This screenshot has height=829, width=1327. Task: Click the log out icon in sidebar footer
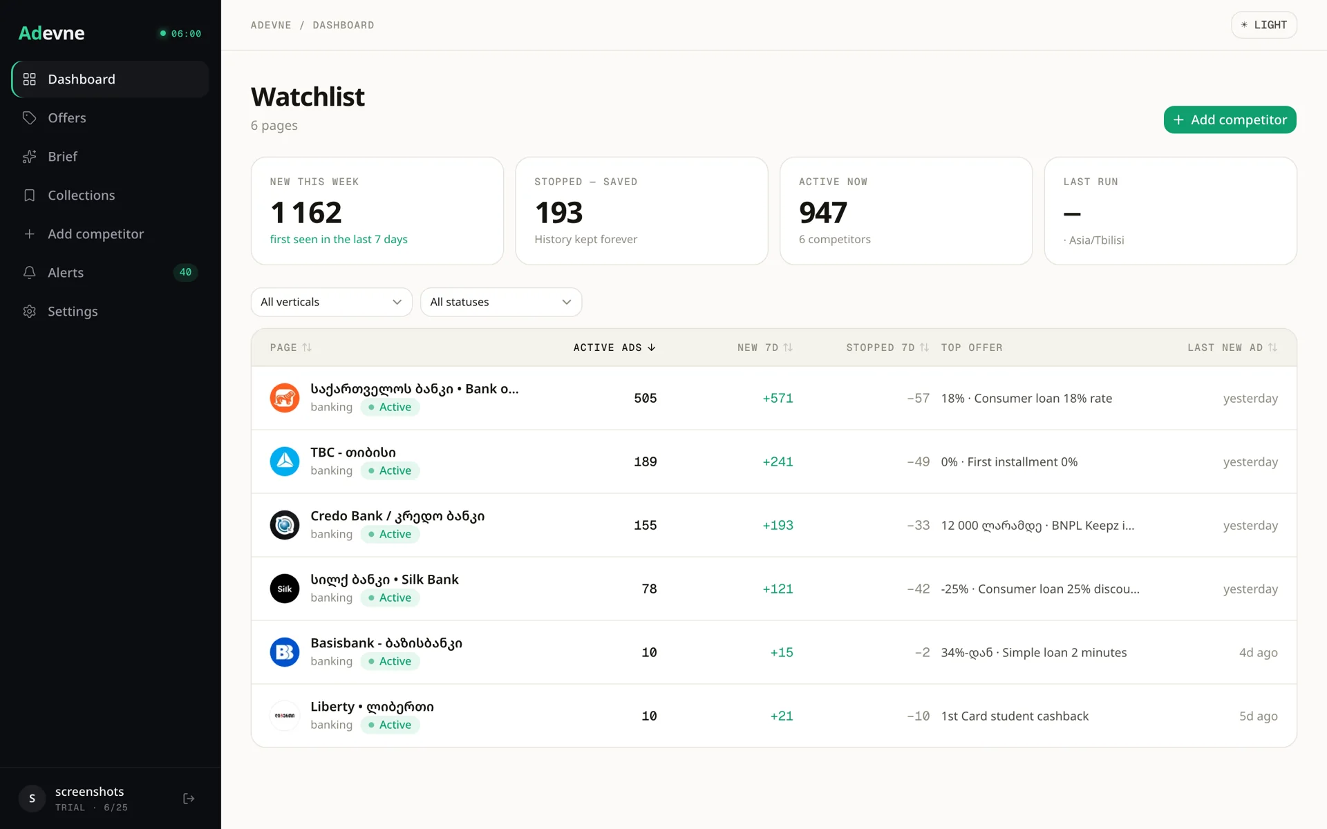pos(189,799)
